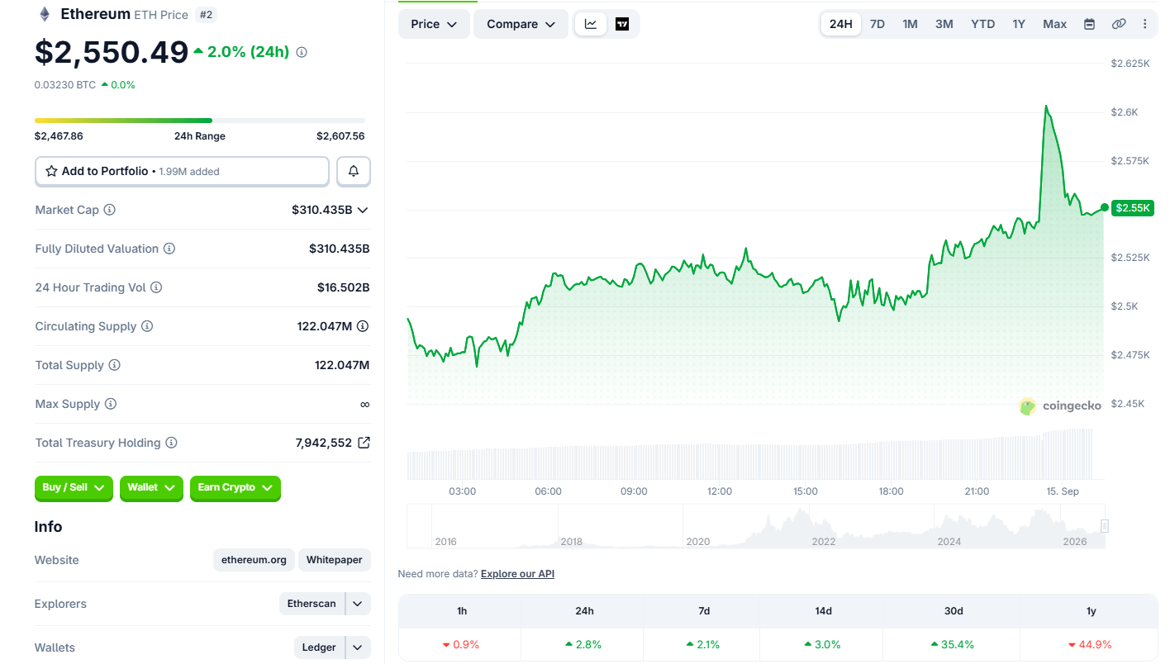
Task: Open info tooltip for 24 Hour Trading Vol
Action: click(x=156, y=287)
